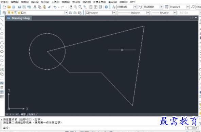
Task: Open the drawing tab list arrow at top right
Action: (196, 18)
